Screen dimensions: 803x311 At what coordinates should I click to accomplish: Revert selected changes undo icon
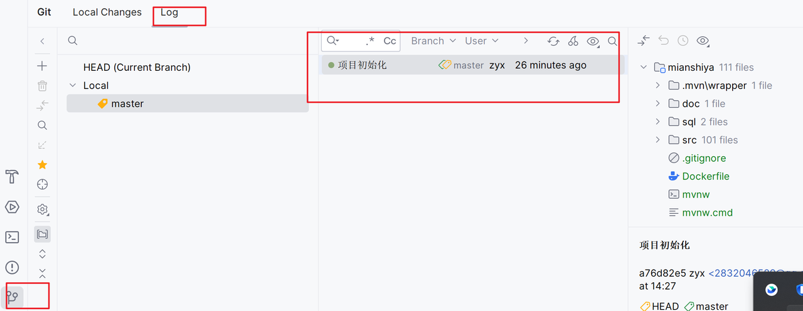[x=664, y=41]
